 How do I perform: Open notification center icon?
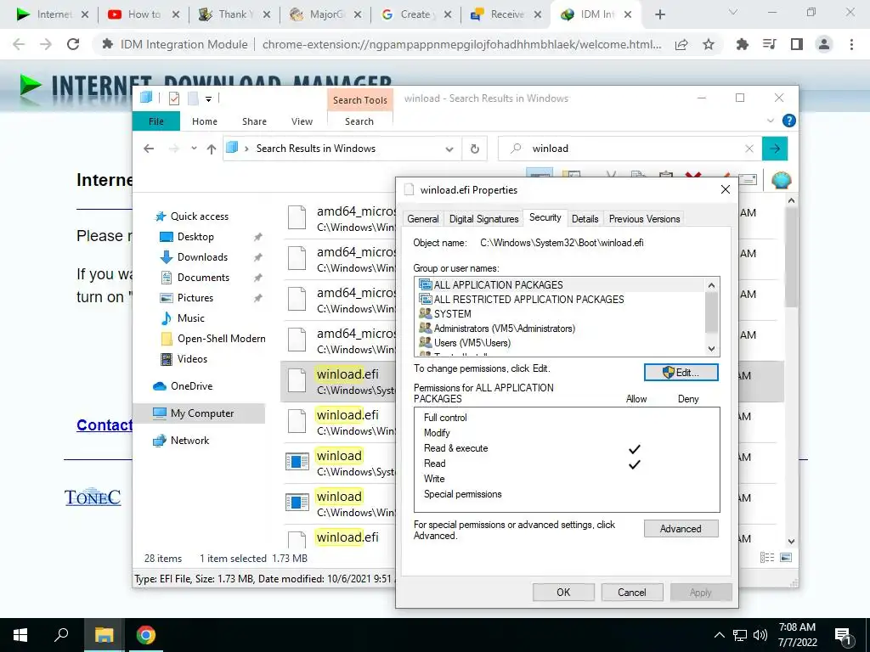[x=843, y=637]
